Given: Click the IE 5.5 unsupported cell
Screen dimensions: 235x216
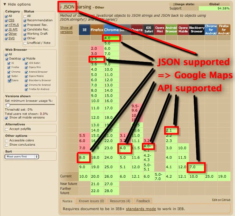Looking at the screenshot, I should (x=84, y=135).
